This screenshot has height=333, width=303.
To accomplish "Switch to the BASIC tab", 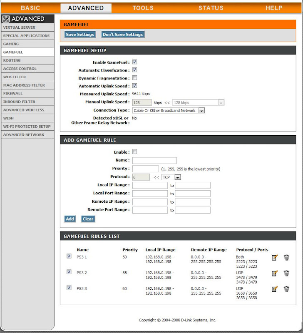I will [x=30, y=8].
